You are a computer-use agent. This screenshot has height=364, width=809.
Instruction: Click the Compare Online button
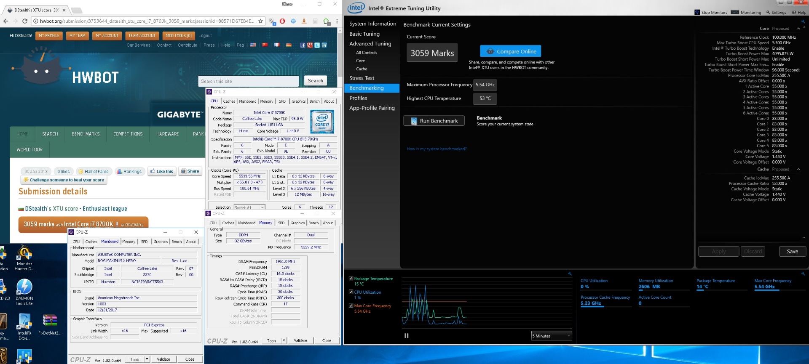[510, 51]
